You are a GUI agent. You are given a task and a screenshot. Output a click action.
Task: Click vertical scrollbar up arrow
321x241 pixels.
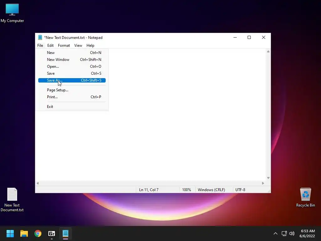pyautogui.click(x=268, y=52)
